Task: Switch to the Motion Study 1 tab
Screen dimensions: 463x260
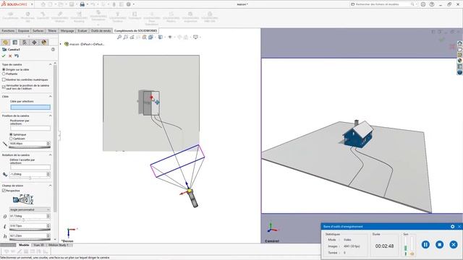Action: pyautogui.click(x=59, y=245)
